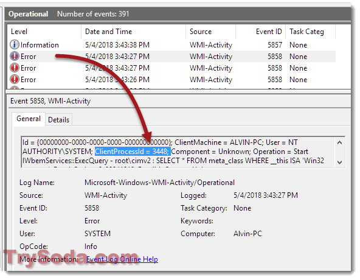Click the Task Category column header

310,32
